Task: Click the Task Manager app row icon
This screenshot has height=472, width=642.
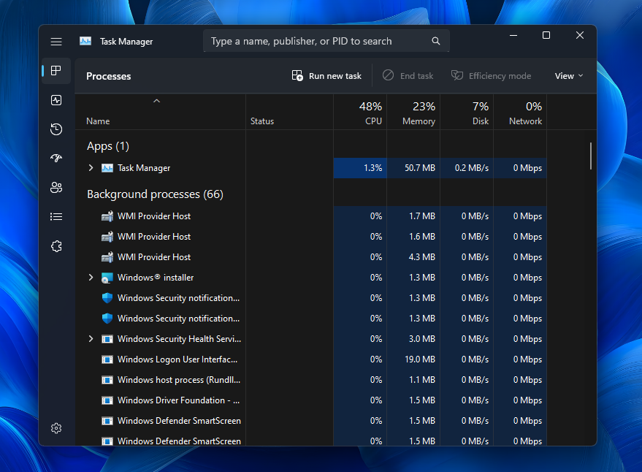Action: coord(107,168)
